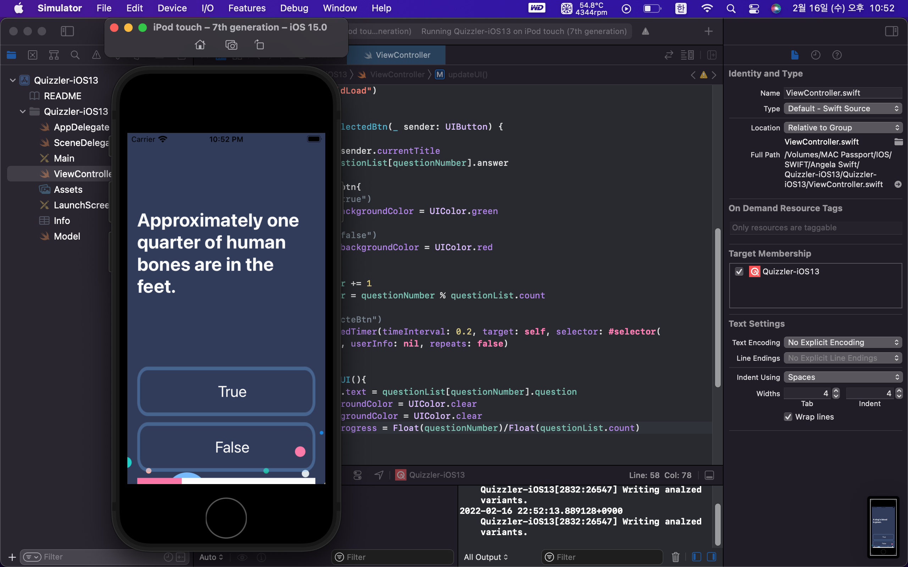
Task: Open the Debug menu in the menu bar
Action: point(294,8)
